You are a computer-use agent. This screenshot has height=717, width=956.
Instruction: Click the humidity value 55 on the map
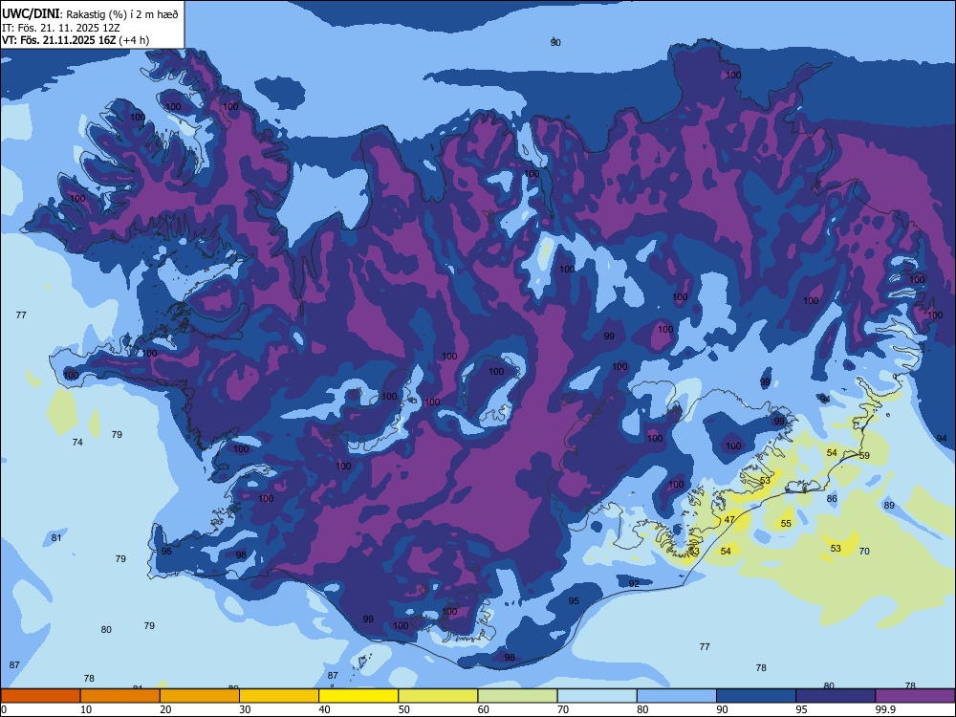tap(786, 524)
